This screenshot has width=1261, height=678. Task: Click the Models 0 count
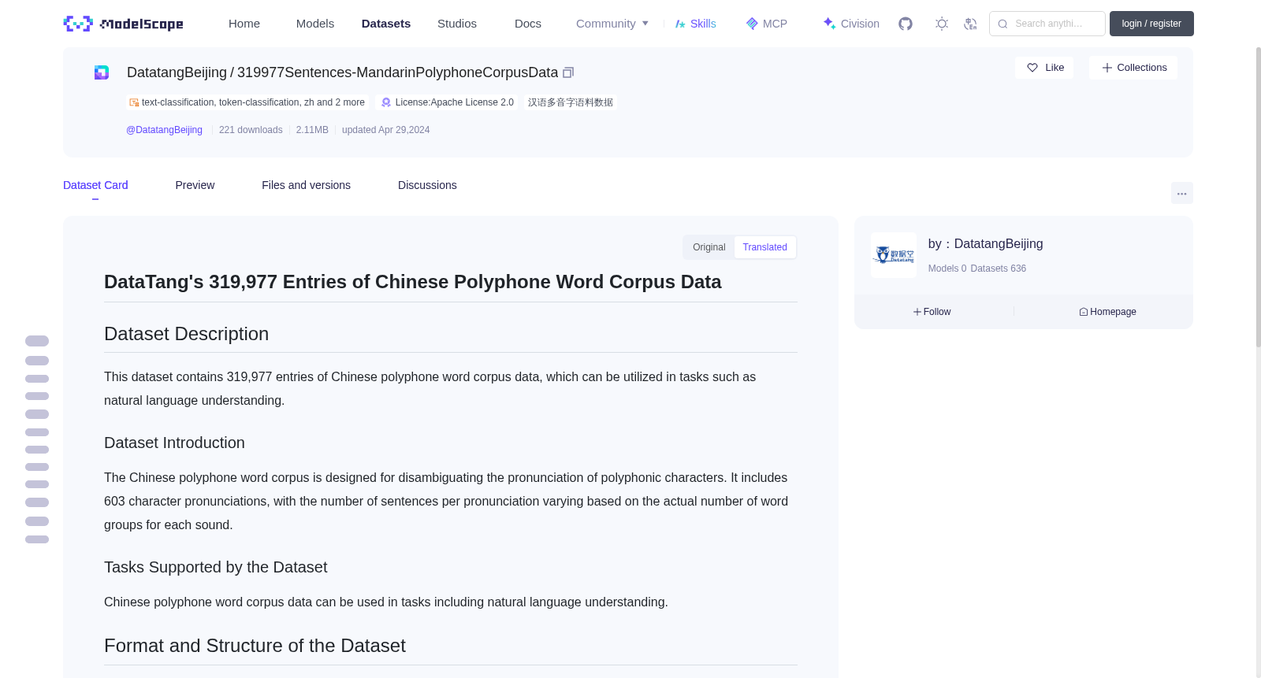(947, 269)
